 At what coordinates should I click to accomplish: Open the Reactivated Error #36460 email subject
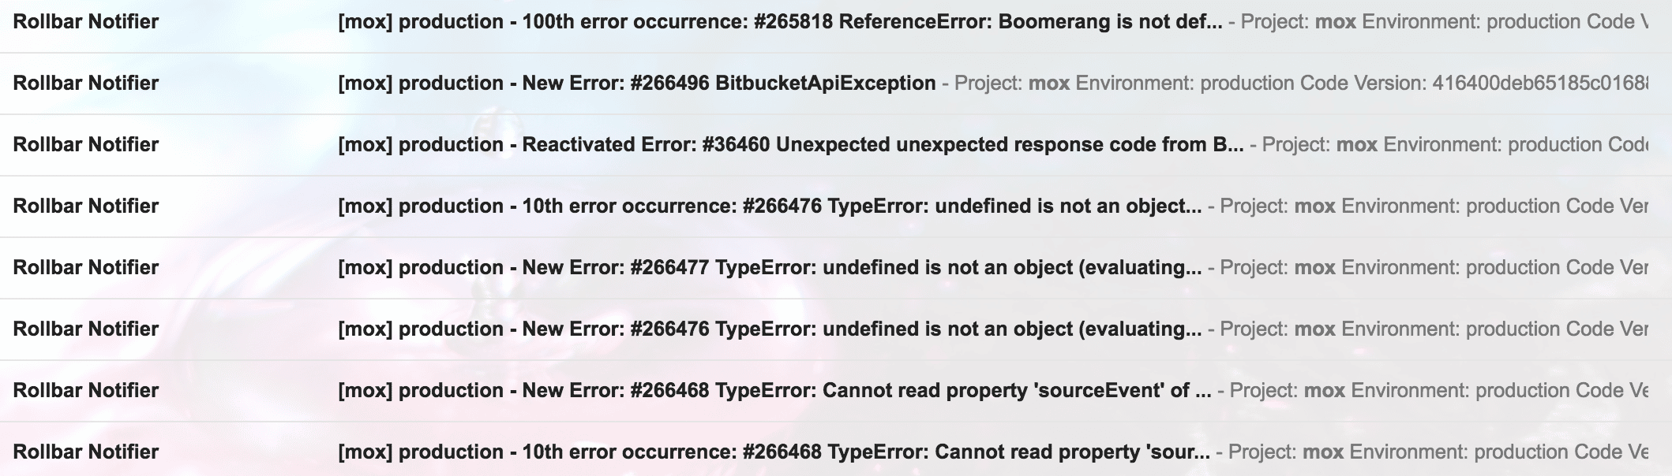tap(790, 144)
